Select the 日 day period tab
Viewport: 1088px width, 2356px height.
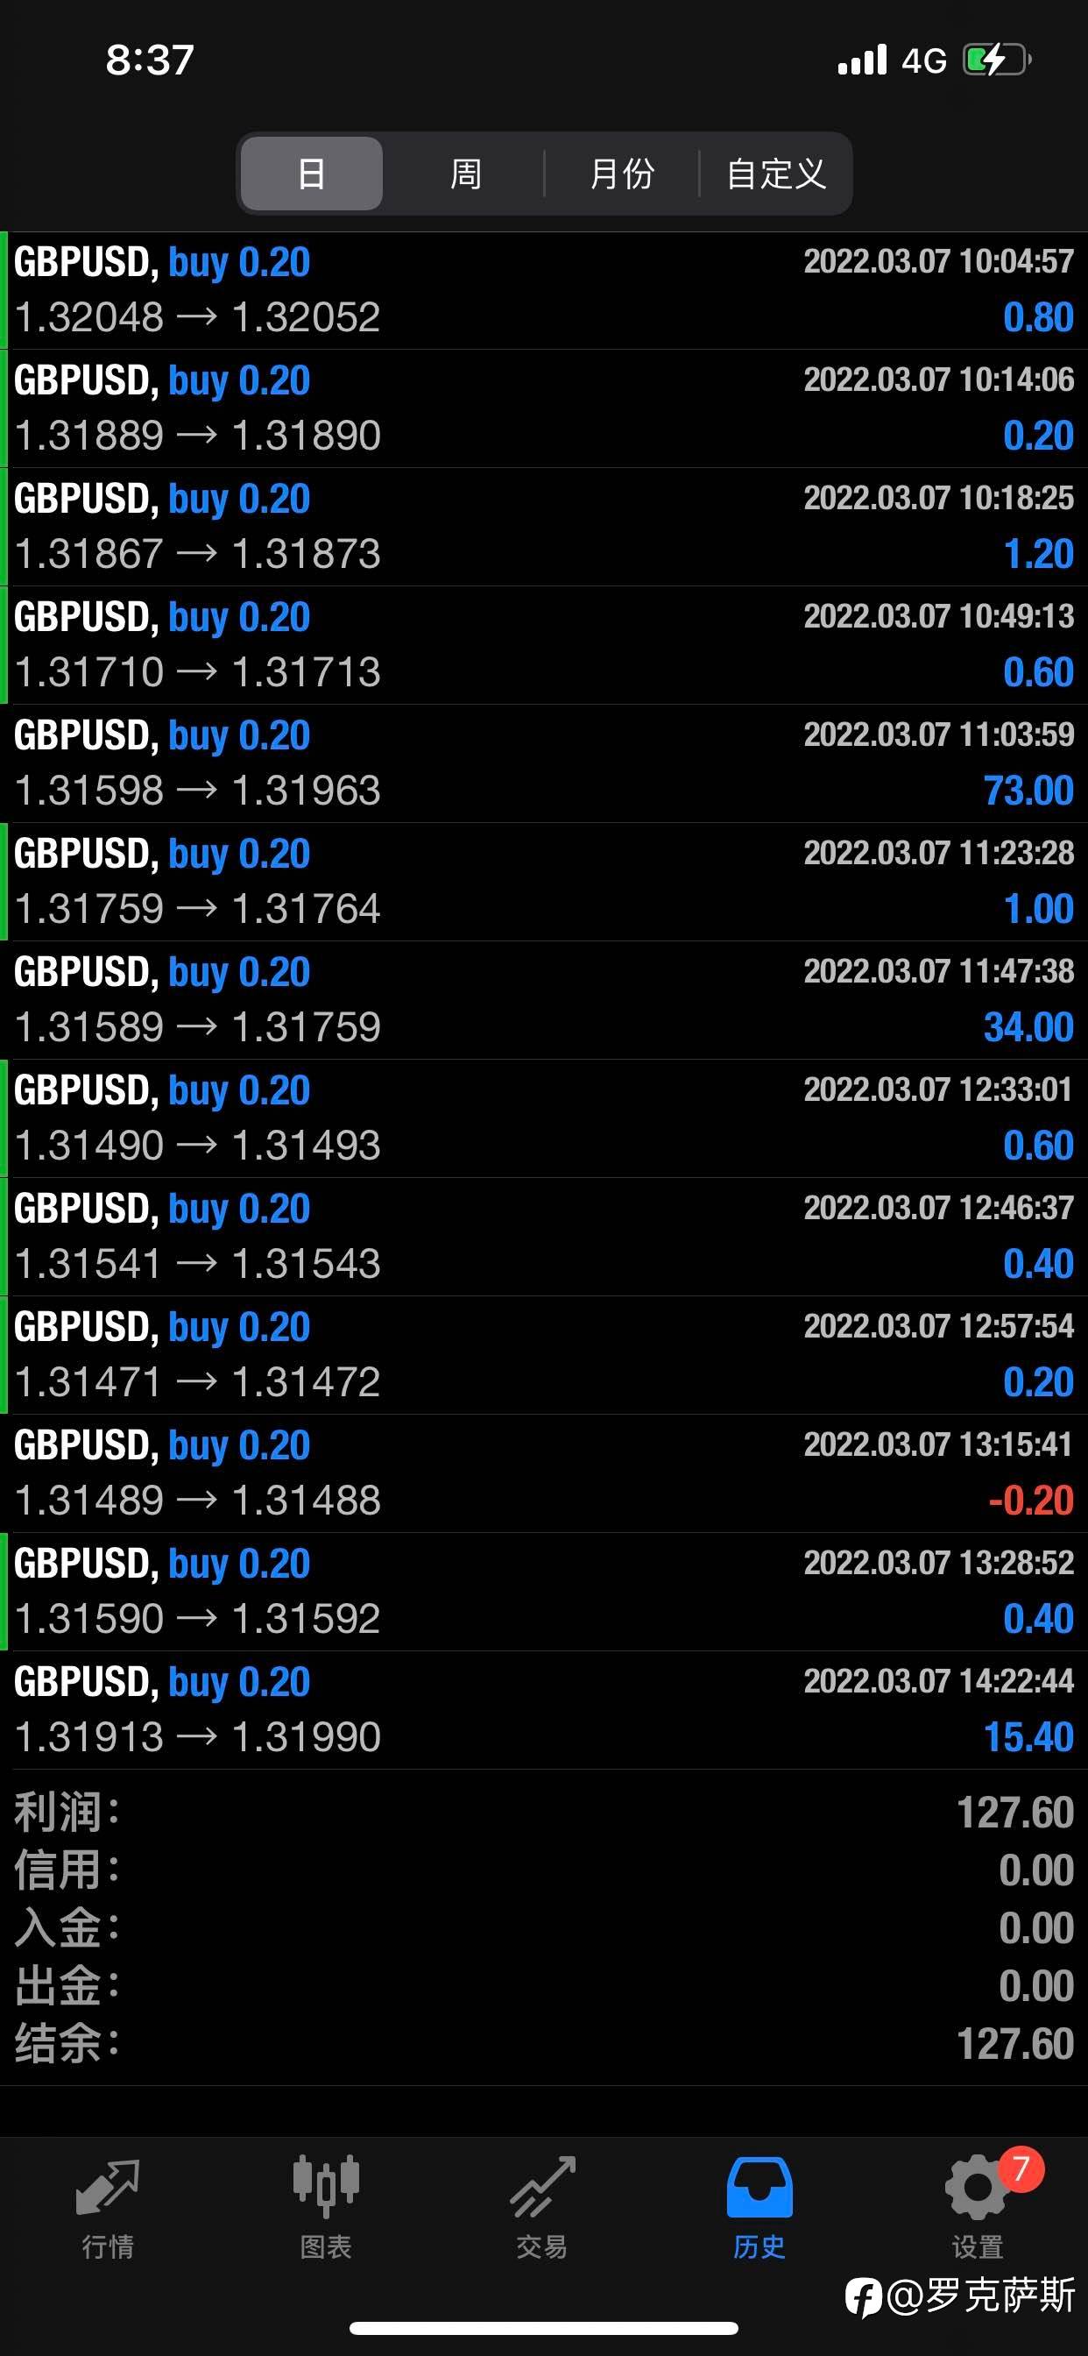click(312, 173)
